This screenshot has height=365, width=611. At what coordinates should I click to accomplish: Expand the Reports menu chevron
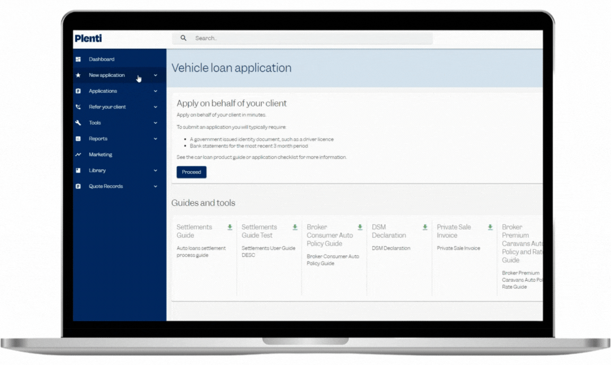click(156, 139)
